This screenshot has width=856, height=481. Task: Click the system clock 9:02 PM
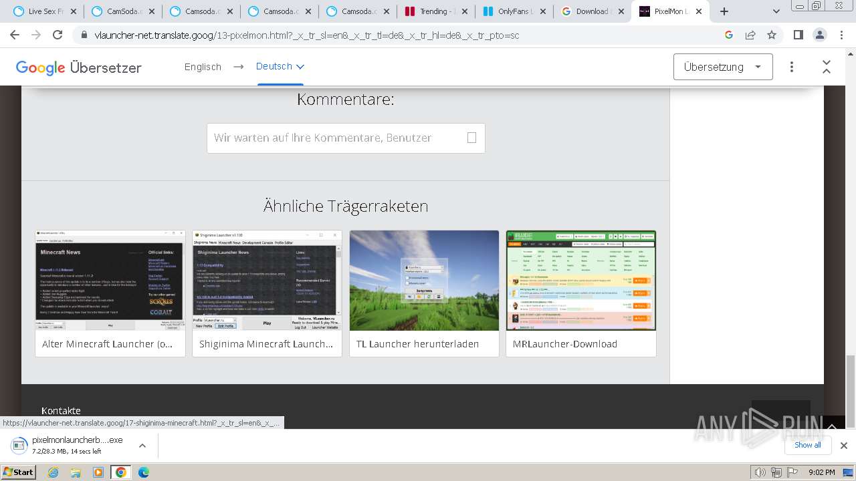[822, 472]
